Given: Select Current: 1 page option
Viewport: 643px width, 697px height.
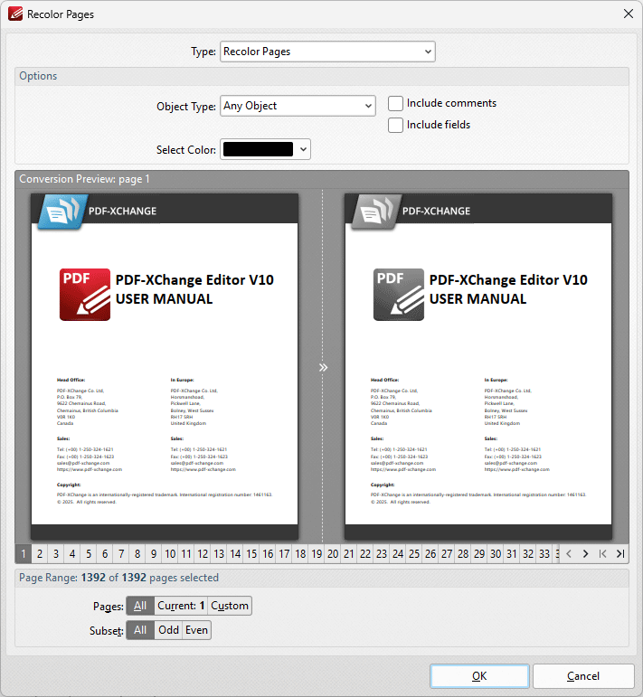Looking at the screenshot, I should (181, 606).
